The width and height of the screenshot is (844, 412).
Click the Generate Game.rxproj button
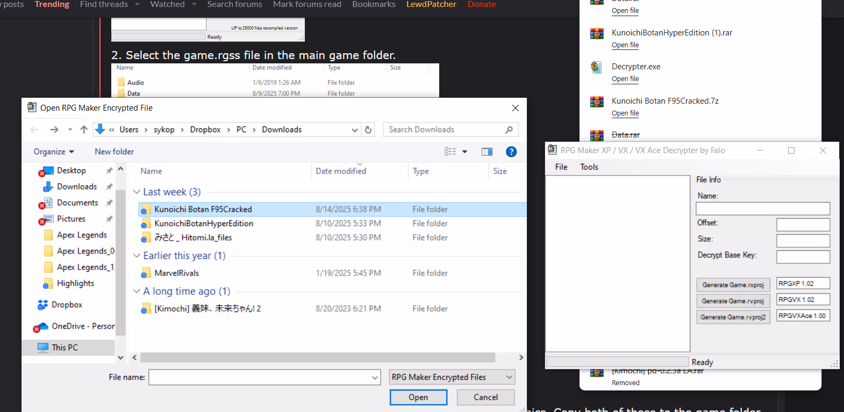pos(733,285)
